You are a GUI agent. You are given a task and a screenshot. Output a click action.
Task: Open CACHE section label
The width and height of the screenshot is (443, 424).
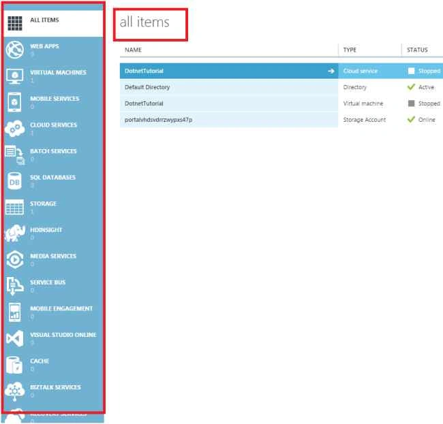[40, 361]
